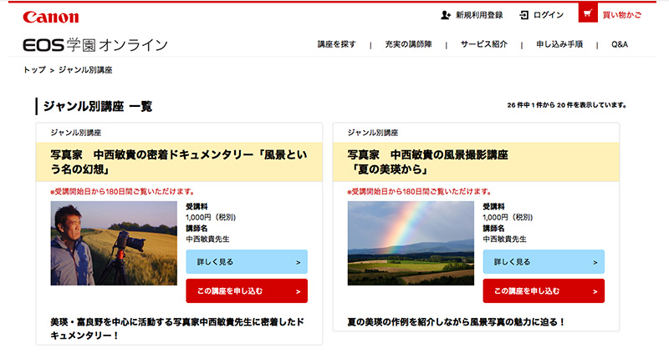Click 1,000円（税別） price in 夏の美瑛から card
Screen dimensions: 669x353
click(x=508, y=218)
